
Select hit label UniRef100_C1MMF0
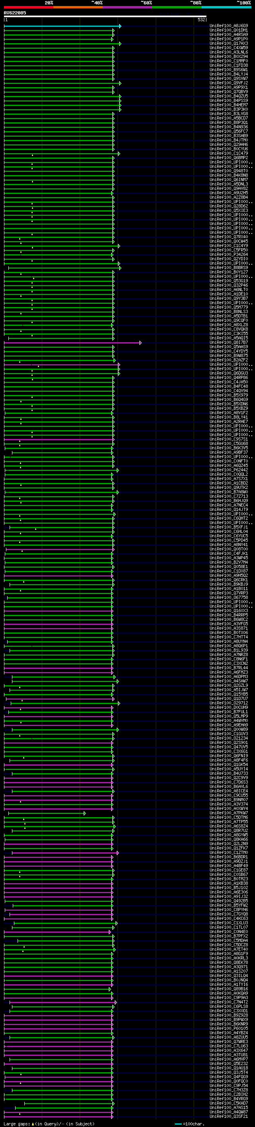[x=229, y=61]
